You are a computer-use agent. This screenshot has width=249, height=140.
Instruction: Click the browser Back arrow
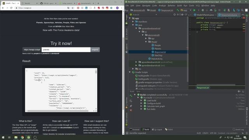click(x=3, y=8)
